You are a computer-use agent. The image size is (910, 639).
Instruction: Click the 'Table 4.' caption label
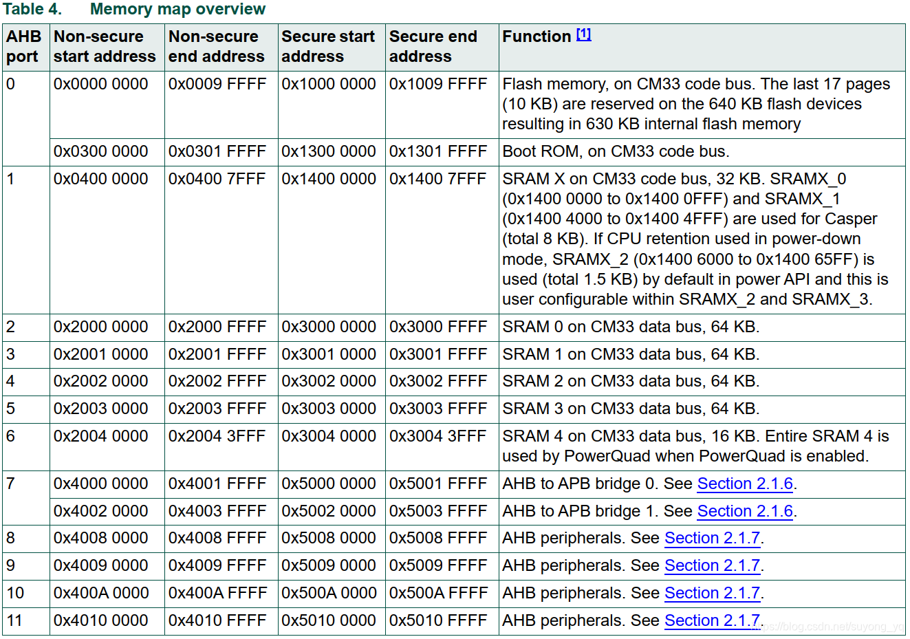pos(32,9)
